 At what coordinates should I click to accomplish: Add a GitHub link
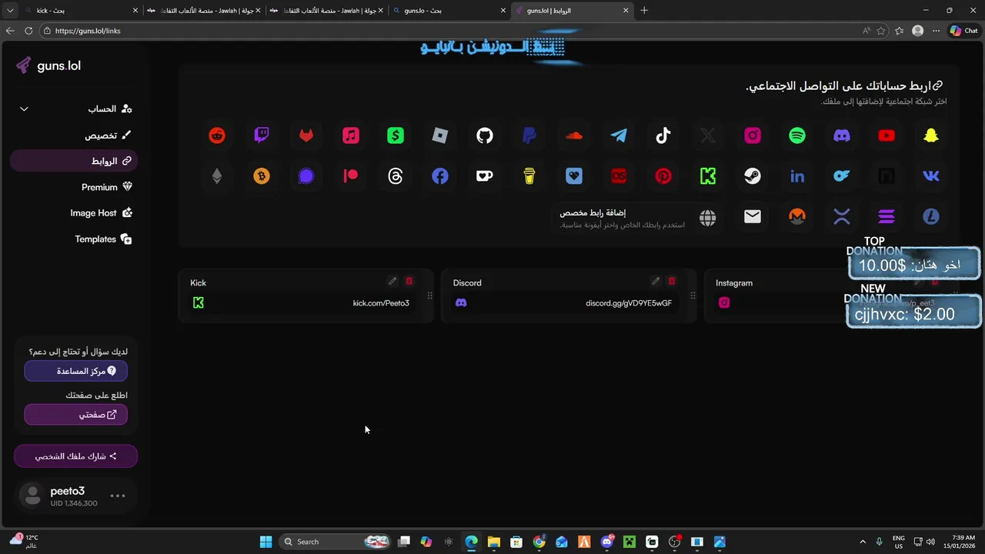pos(485,136)
